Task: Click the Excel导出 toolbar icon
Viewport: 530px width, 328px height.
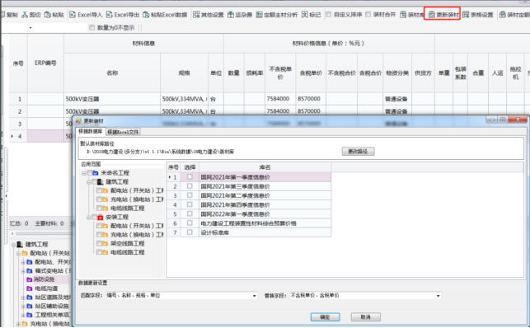Action: click(109, 15)
